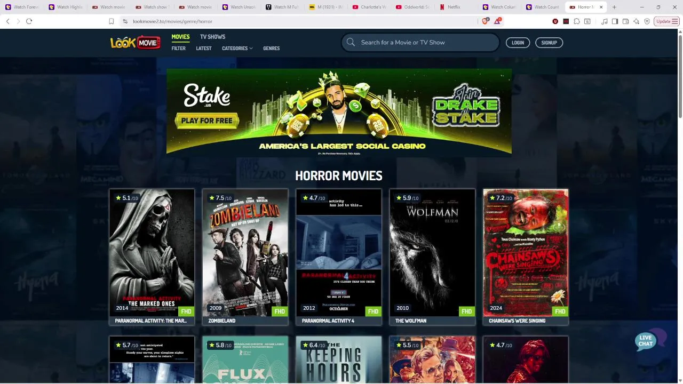The width and height of the screenshot is (683, 384).
Task: Click the tab search window icon
Action: pyautogui.click(x=587, y=21)
